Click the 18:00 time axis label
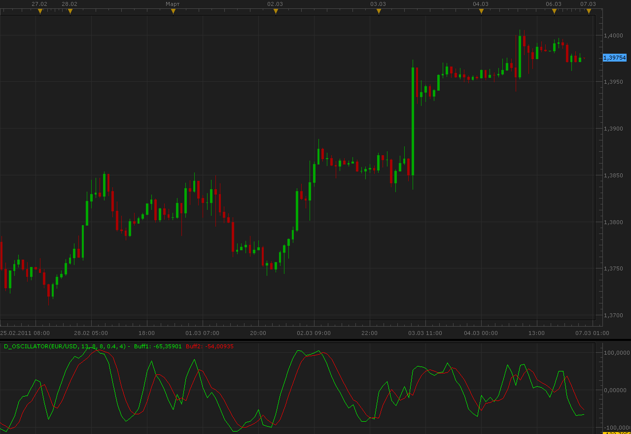 (147, 333)
